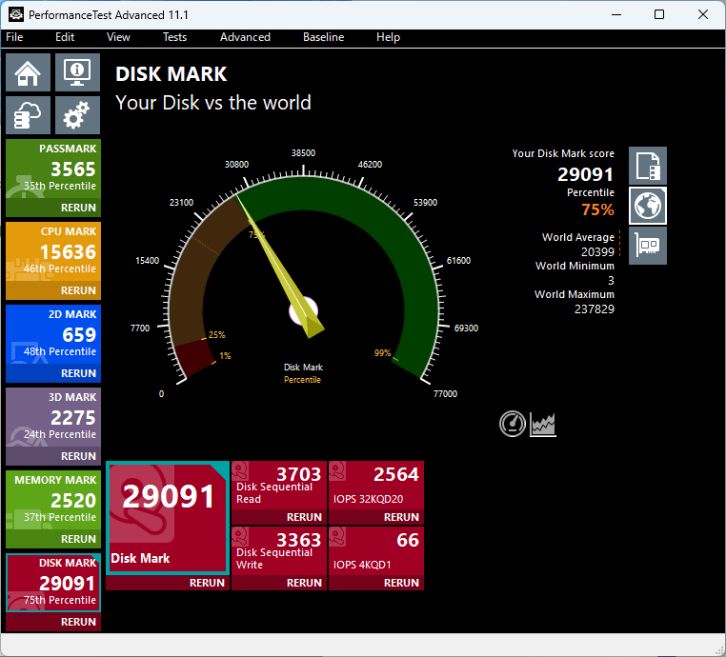Open the Home dashboard icon
Image resolution: width=726 pixels, height=657 pixels.
click(29, 71)
